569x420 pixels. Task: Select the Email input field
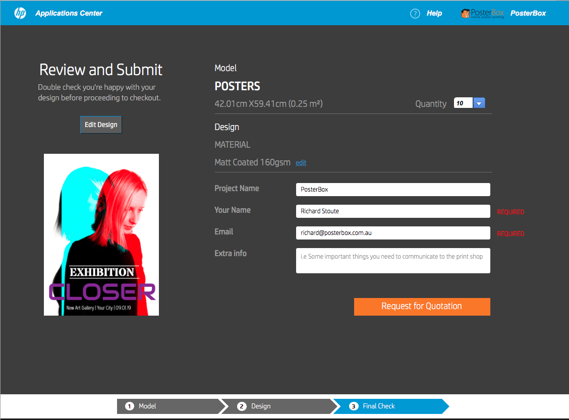click(392, 233)
